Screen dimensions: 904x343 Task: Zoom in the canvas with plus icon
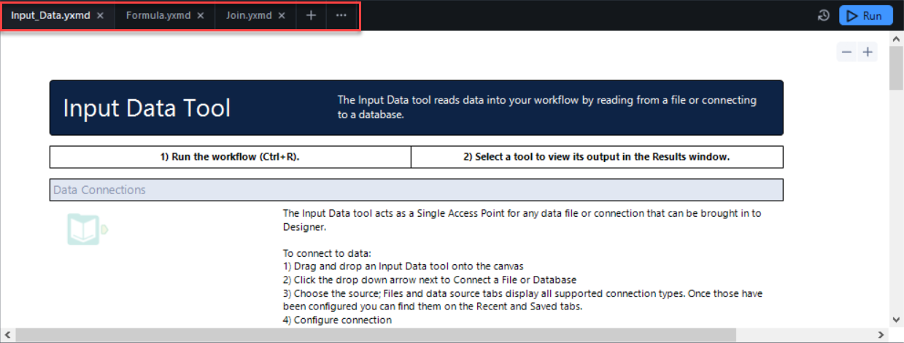click(868, 52)
